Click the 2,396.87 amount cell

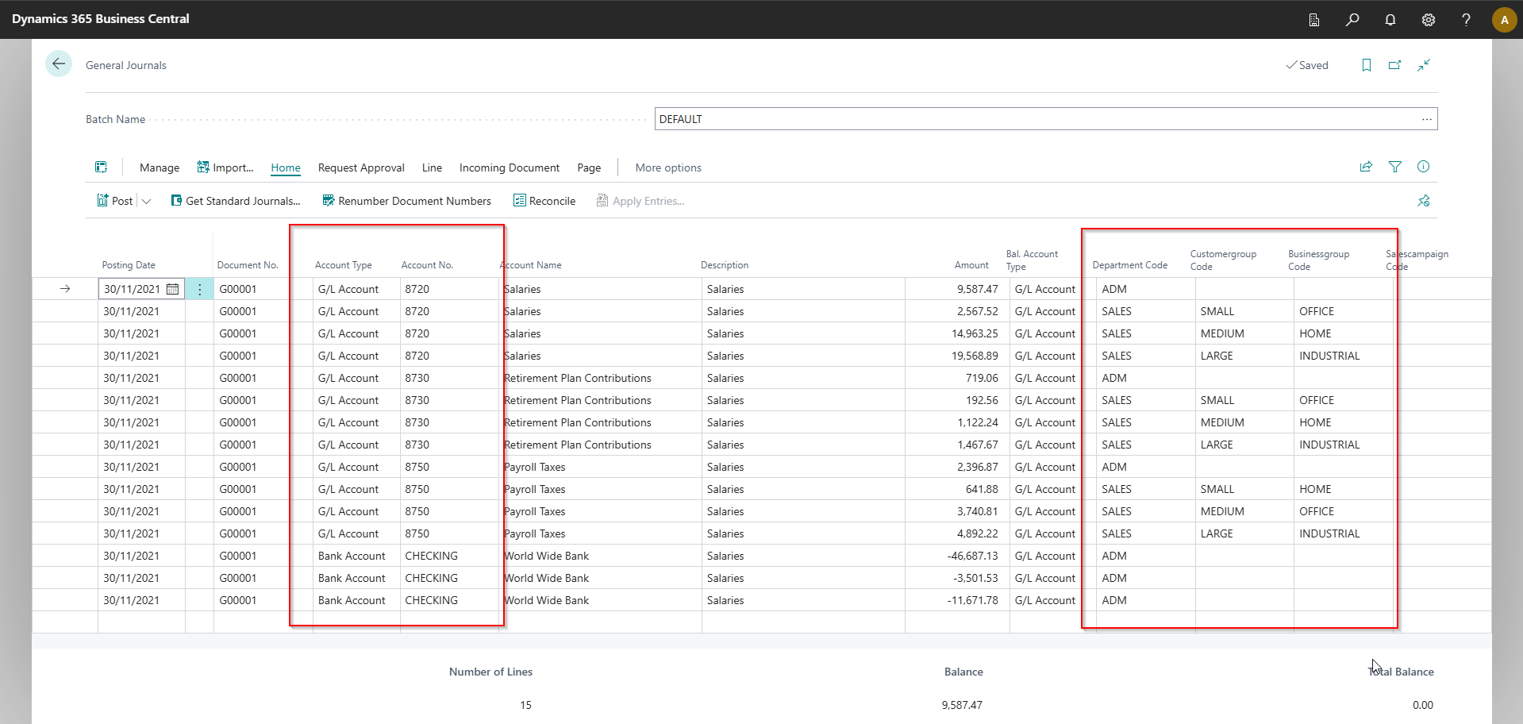coord(957,467)
